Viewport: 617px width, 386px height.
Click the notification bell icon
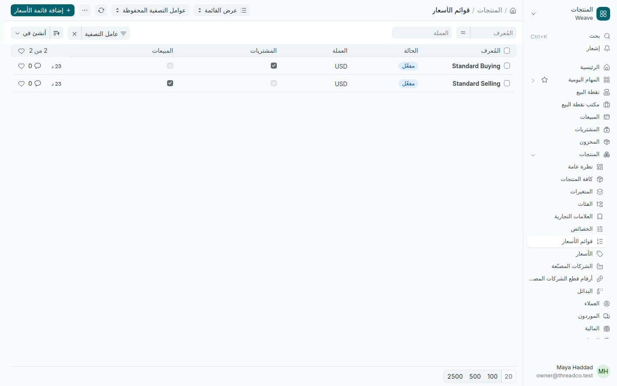click(x=607, y=48)
